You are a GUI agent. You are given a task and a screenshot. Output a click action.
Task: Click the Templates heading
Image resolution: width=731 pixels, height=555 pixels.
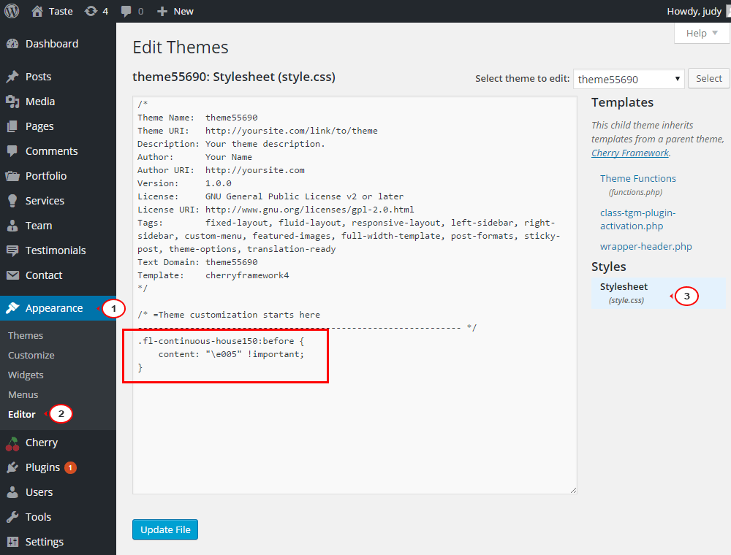[x=622, y=102]
